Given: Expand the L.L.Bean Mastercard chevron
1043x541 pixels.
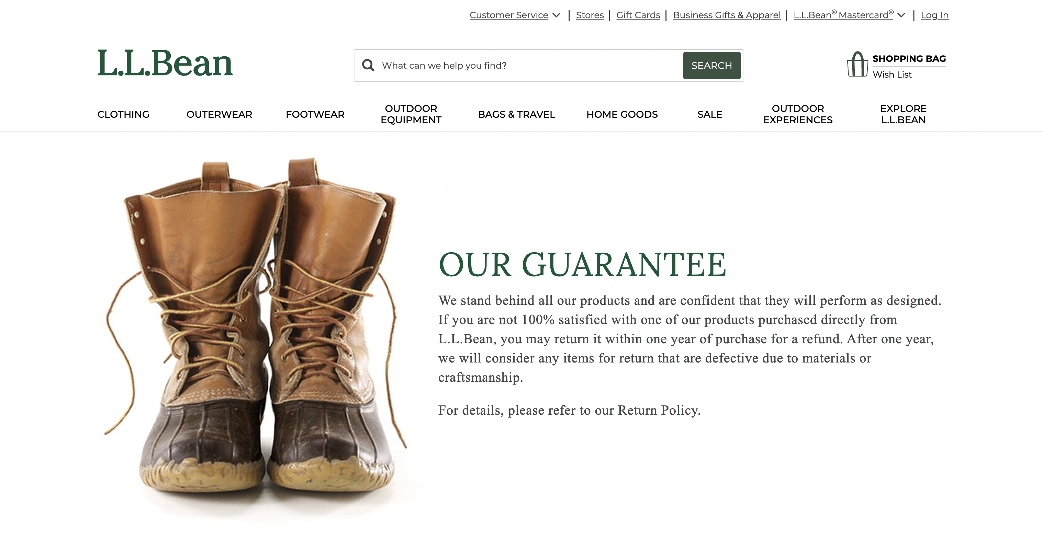Looking at the screenshot, I should pos(901,15).
